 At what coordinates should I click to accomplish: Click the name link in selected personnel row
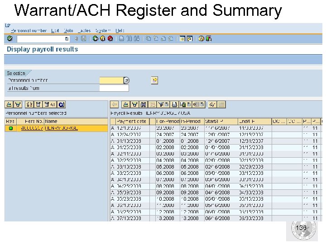(x=61, y=128)
